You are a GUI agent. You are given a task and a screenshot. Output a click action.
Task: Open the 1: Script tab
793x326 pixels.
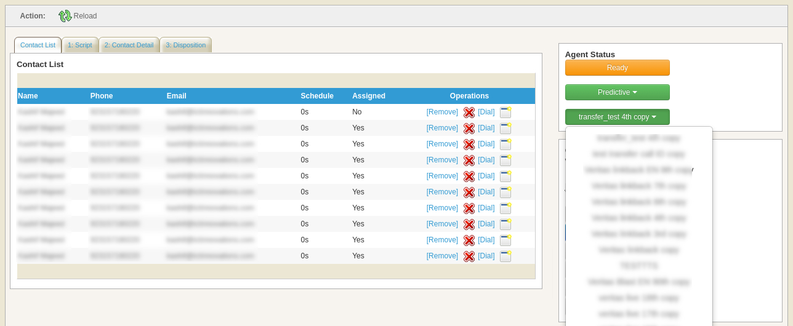79,45
